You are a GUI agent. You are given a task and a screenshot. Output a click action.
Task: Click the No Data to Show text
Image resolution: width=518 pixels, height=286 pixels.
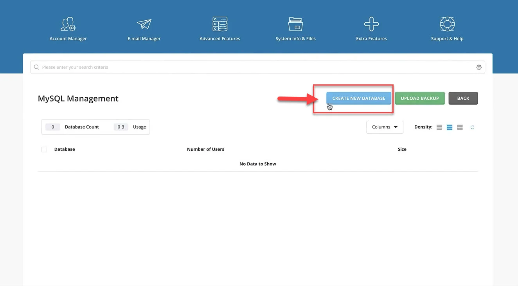click(x=258, y=164)
